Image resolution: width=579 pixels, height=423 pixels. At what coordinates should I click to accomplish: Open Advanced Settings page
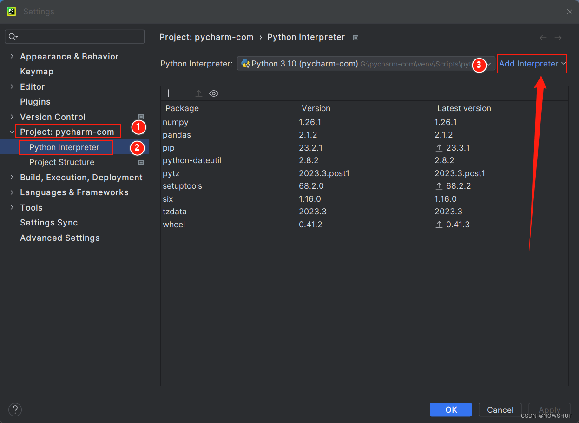coord(60,238)
